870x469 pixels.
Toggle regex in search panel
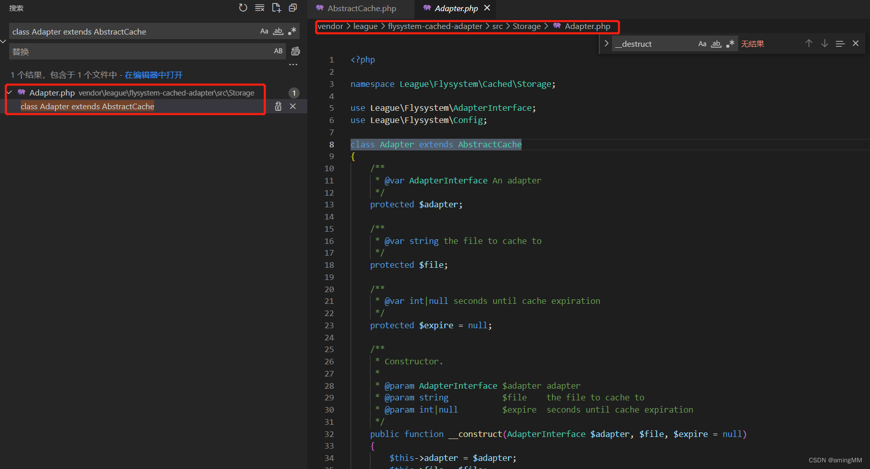292,32
